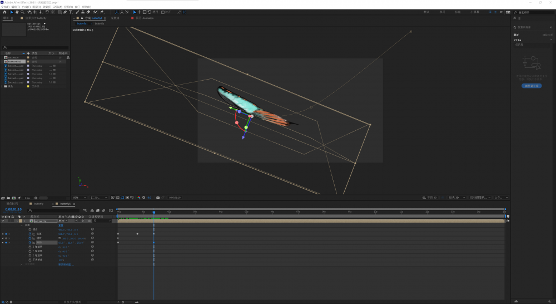
Task: Click the new composition icon in Project panel
Action: click(13, 198)
